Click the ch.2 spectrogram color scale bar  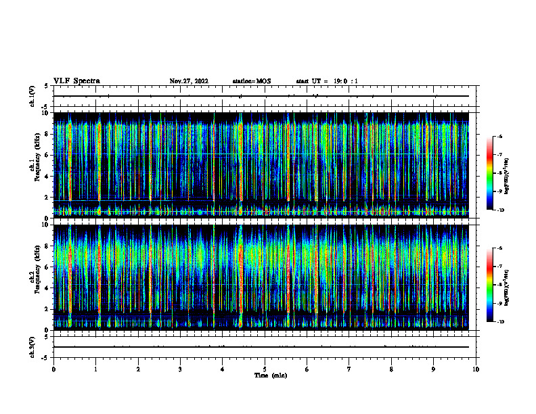click(490, 285)
